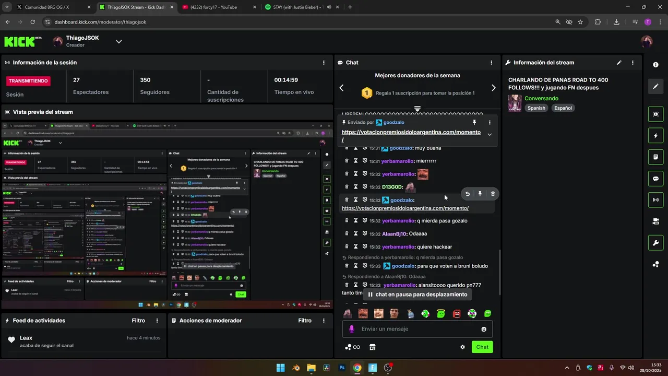668x376 pixels.
Task: Click the Conversando category link
Action: pos(541,98)
